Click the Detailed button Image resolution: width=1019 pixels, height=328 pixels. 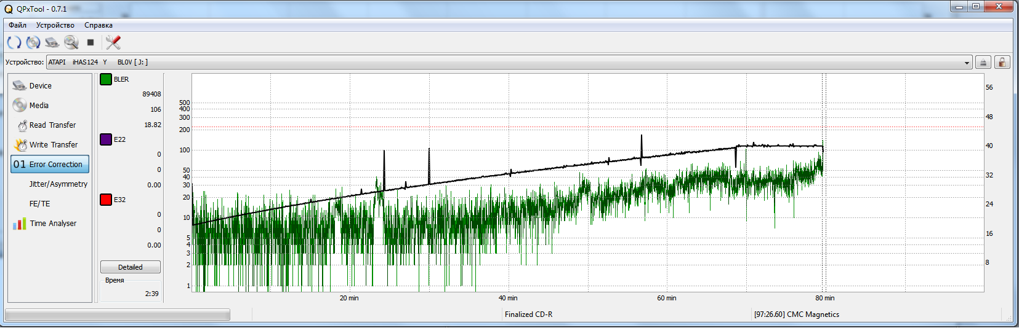pos(130,267)
